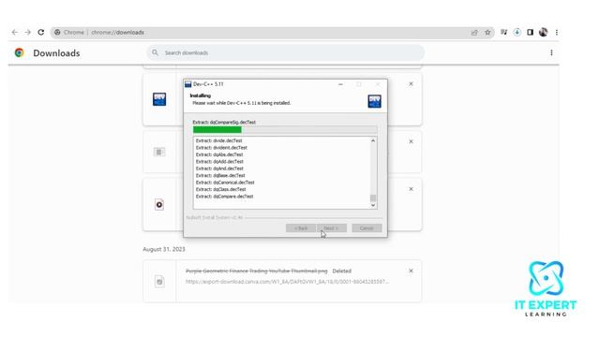Click the Chrome logo beside Downloads
Image resolution: width=600 pixels, height=337 pixels.
click(19, 52)
